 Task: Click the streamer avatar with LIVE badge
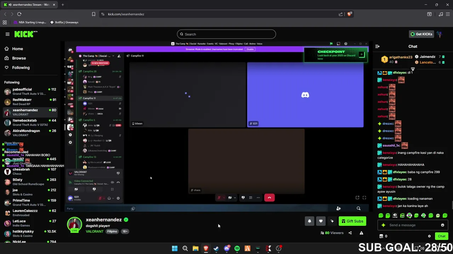pos(74,225)
